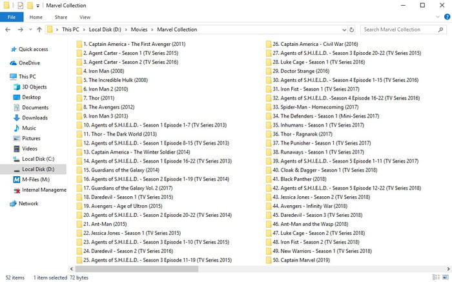Image resolution: width=452 pixels, height=282 pixels.
Task: Open the Customize Quick Access Toolbar dropdown
Action: click(37, 6)
